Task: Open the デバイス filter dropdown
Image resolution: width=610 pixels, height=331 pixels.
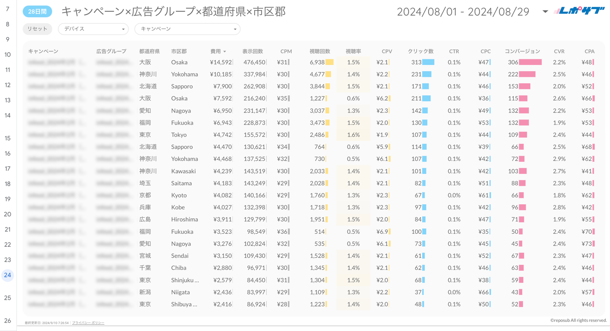Action: coord(93,29)
